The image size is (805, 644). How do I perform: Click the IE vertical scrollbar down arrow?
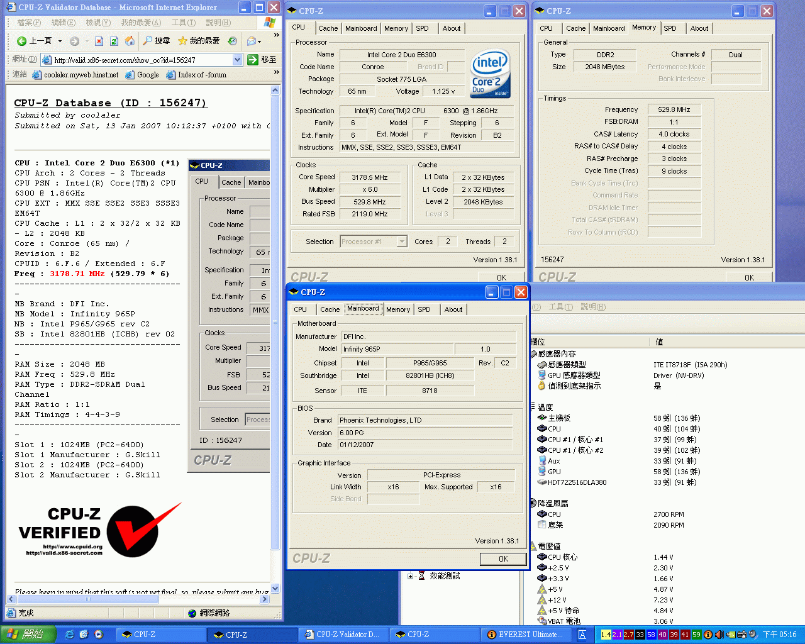click(x=275, y=589)
